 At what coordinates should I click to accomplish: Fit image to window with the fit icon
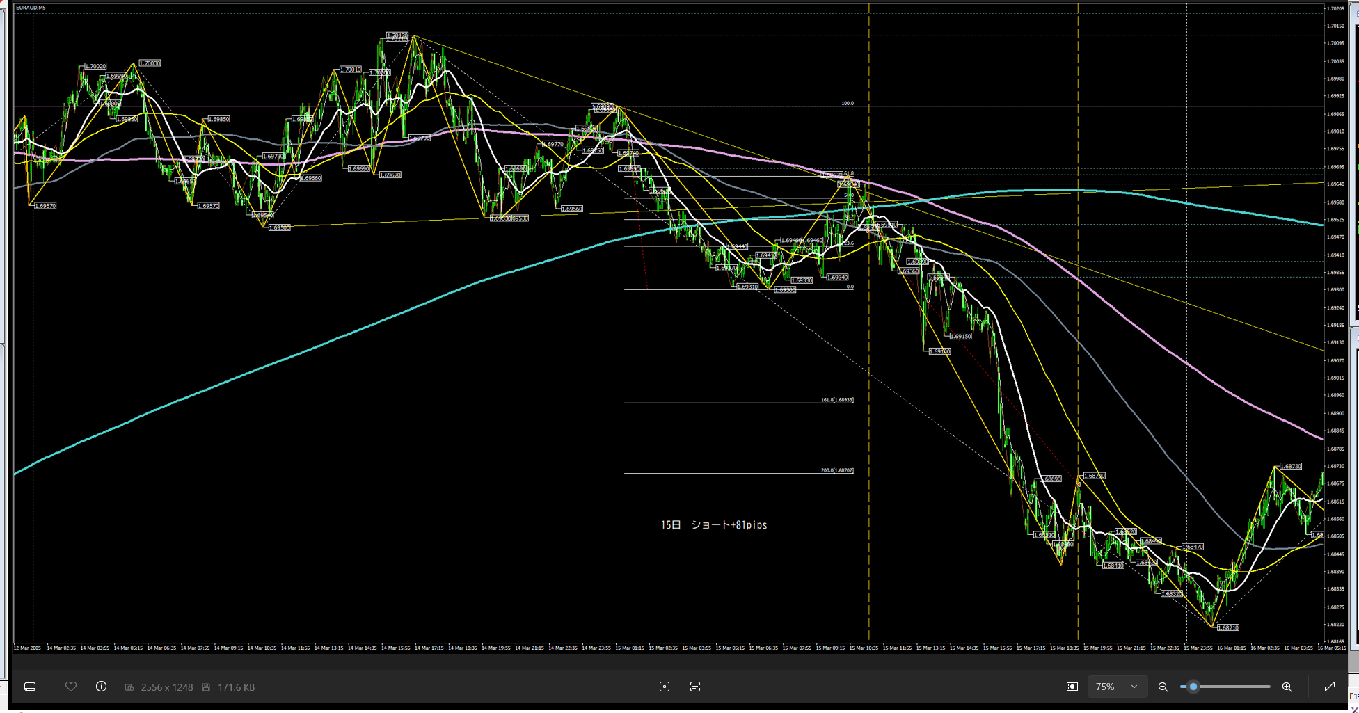click(x=1072, y=687)
